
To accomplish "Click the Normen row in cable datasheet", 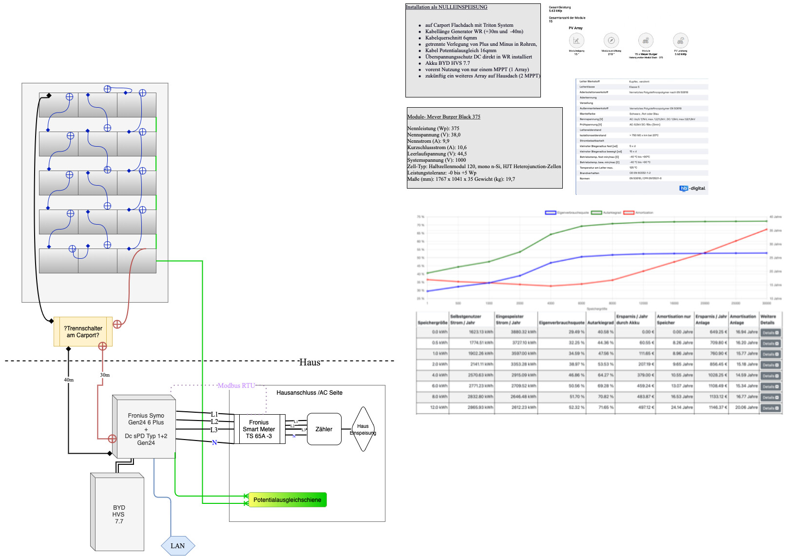I will click(641, 178).
